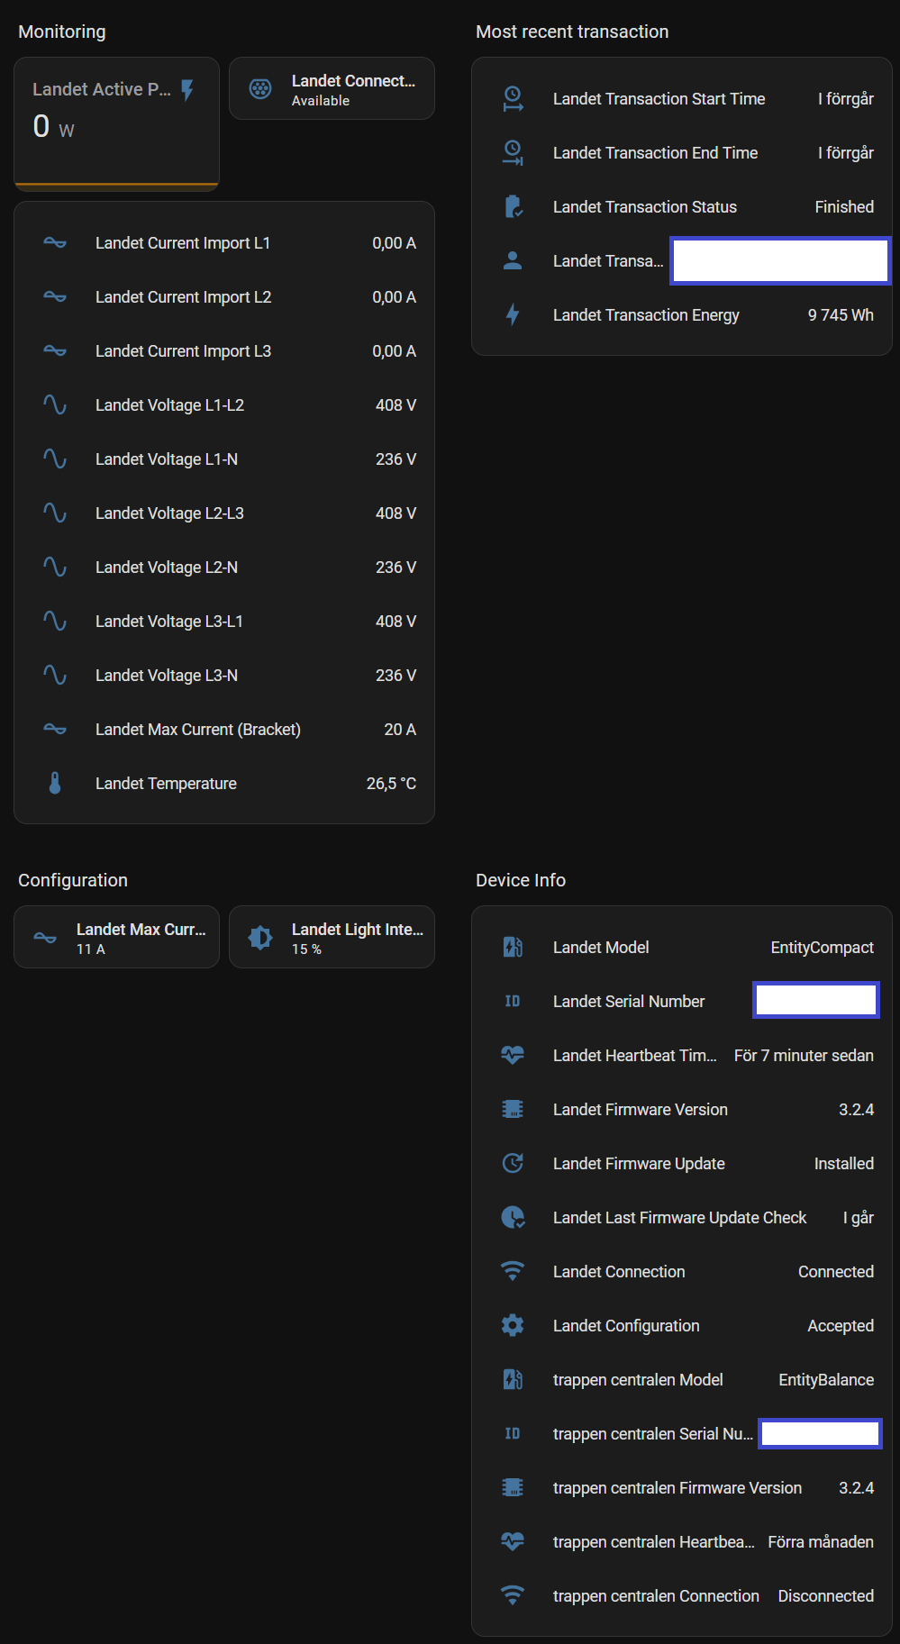
Task: Click the person icon in the transaction list
Action: [x=513, y=261]
